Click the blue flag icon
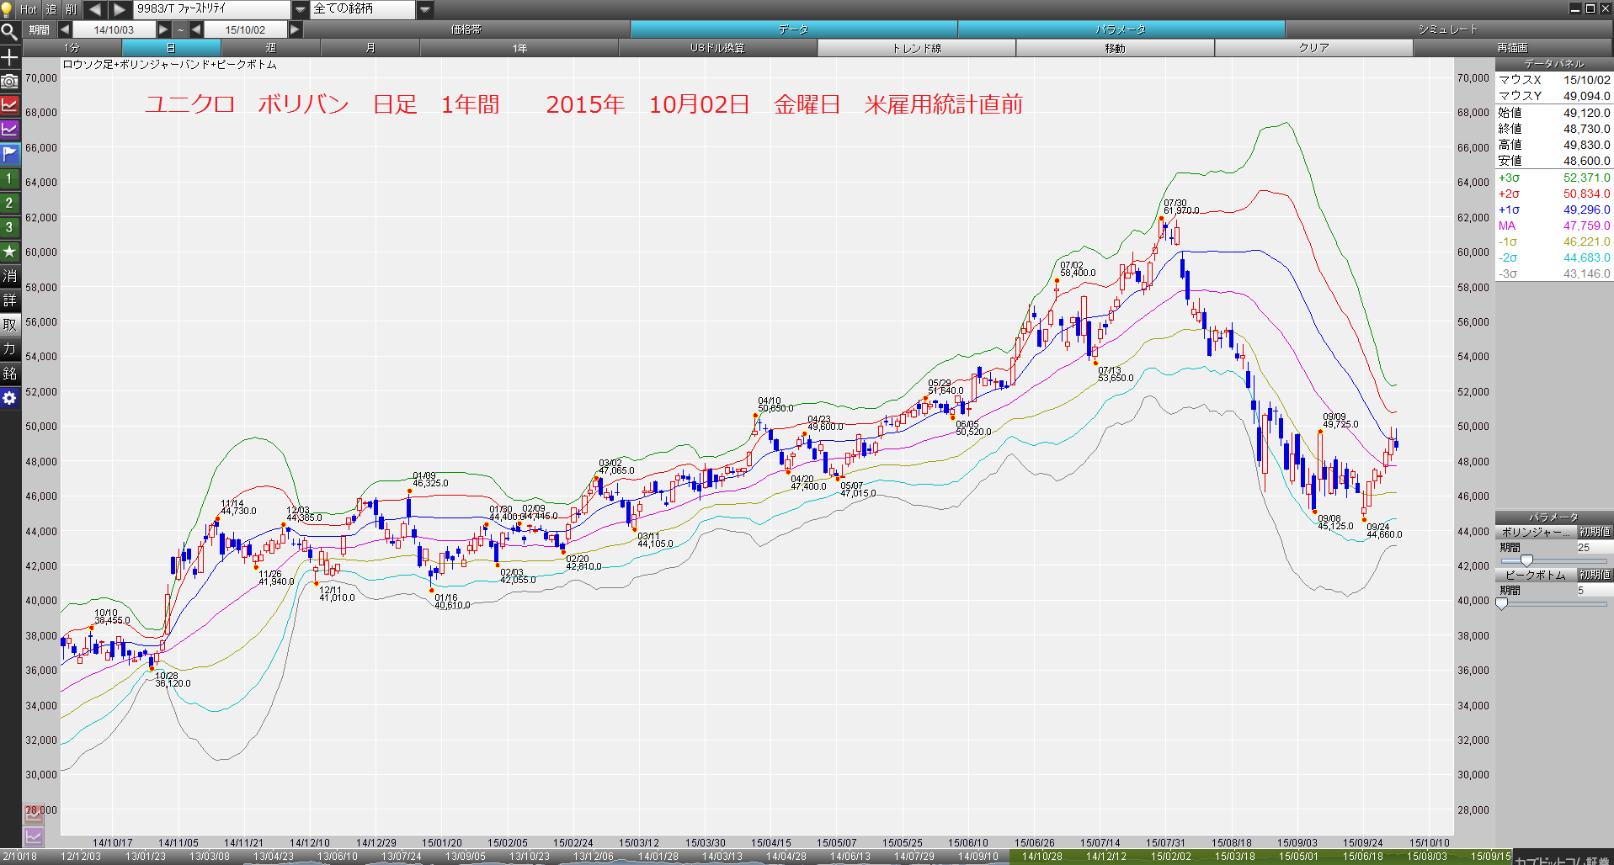The height and width of the screenshot is (865, 1614). [x=9, y=154]
